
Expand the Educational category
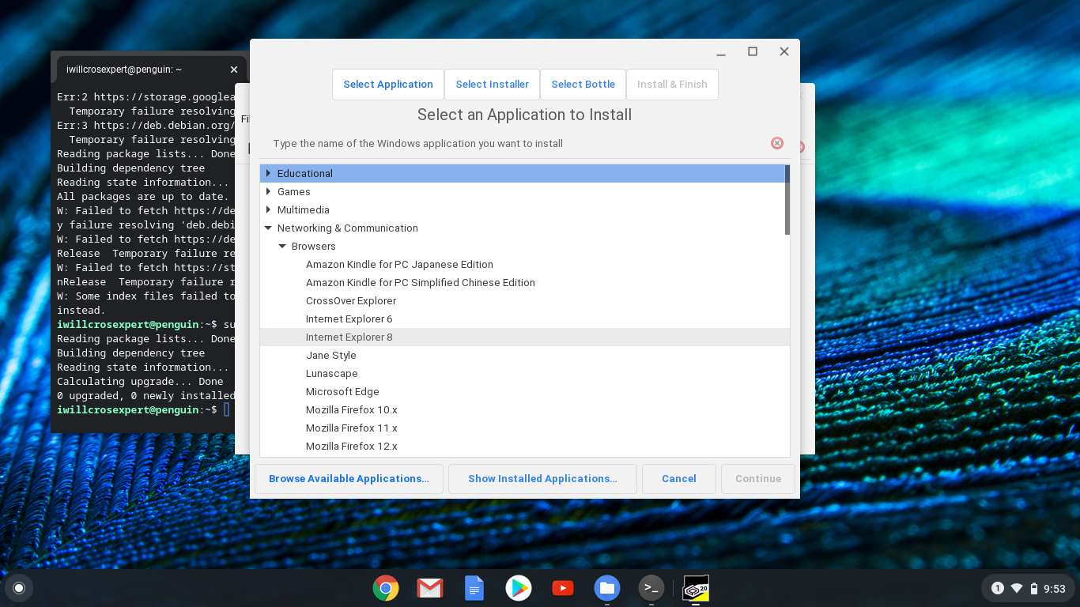click(269, 173)
